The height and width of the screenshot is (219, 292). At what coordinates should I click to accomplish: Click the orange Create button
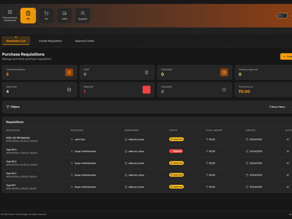286,56
